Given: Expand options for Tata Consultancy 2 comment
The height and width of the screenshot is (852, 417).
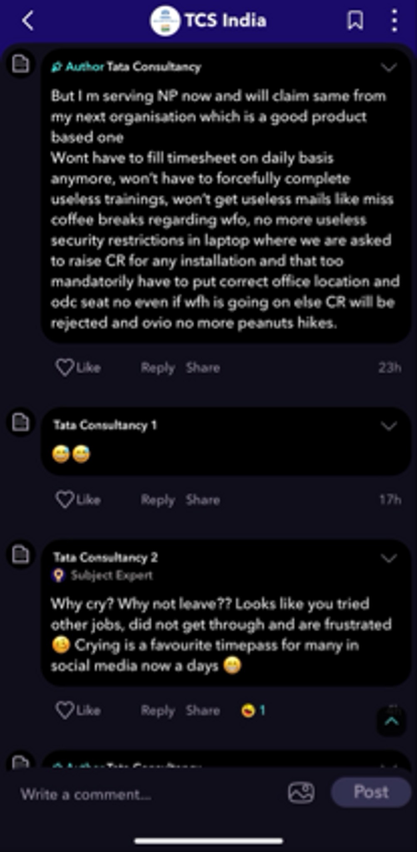Looking at the screenshot, I should (389, 558).
